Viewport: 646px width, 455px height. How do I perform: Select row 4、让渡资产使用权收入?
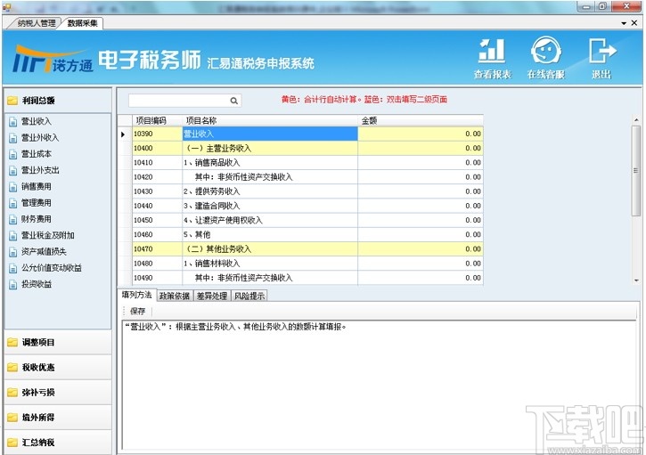pyautogui.click(x=307, y=220)
